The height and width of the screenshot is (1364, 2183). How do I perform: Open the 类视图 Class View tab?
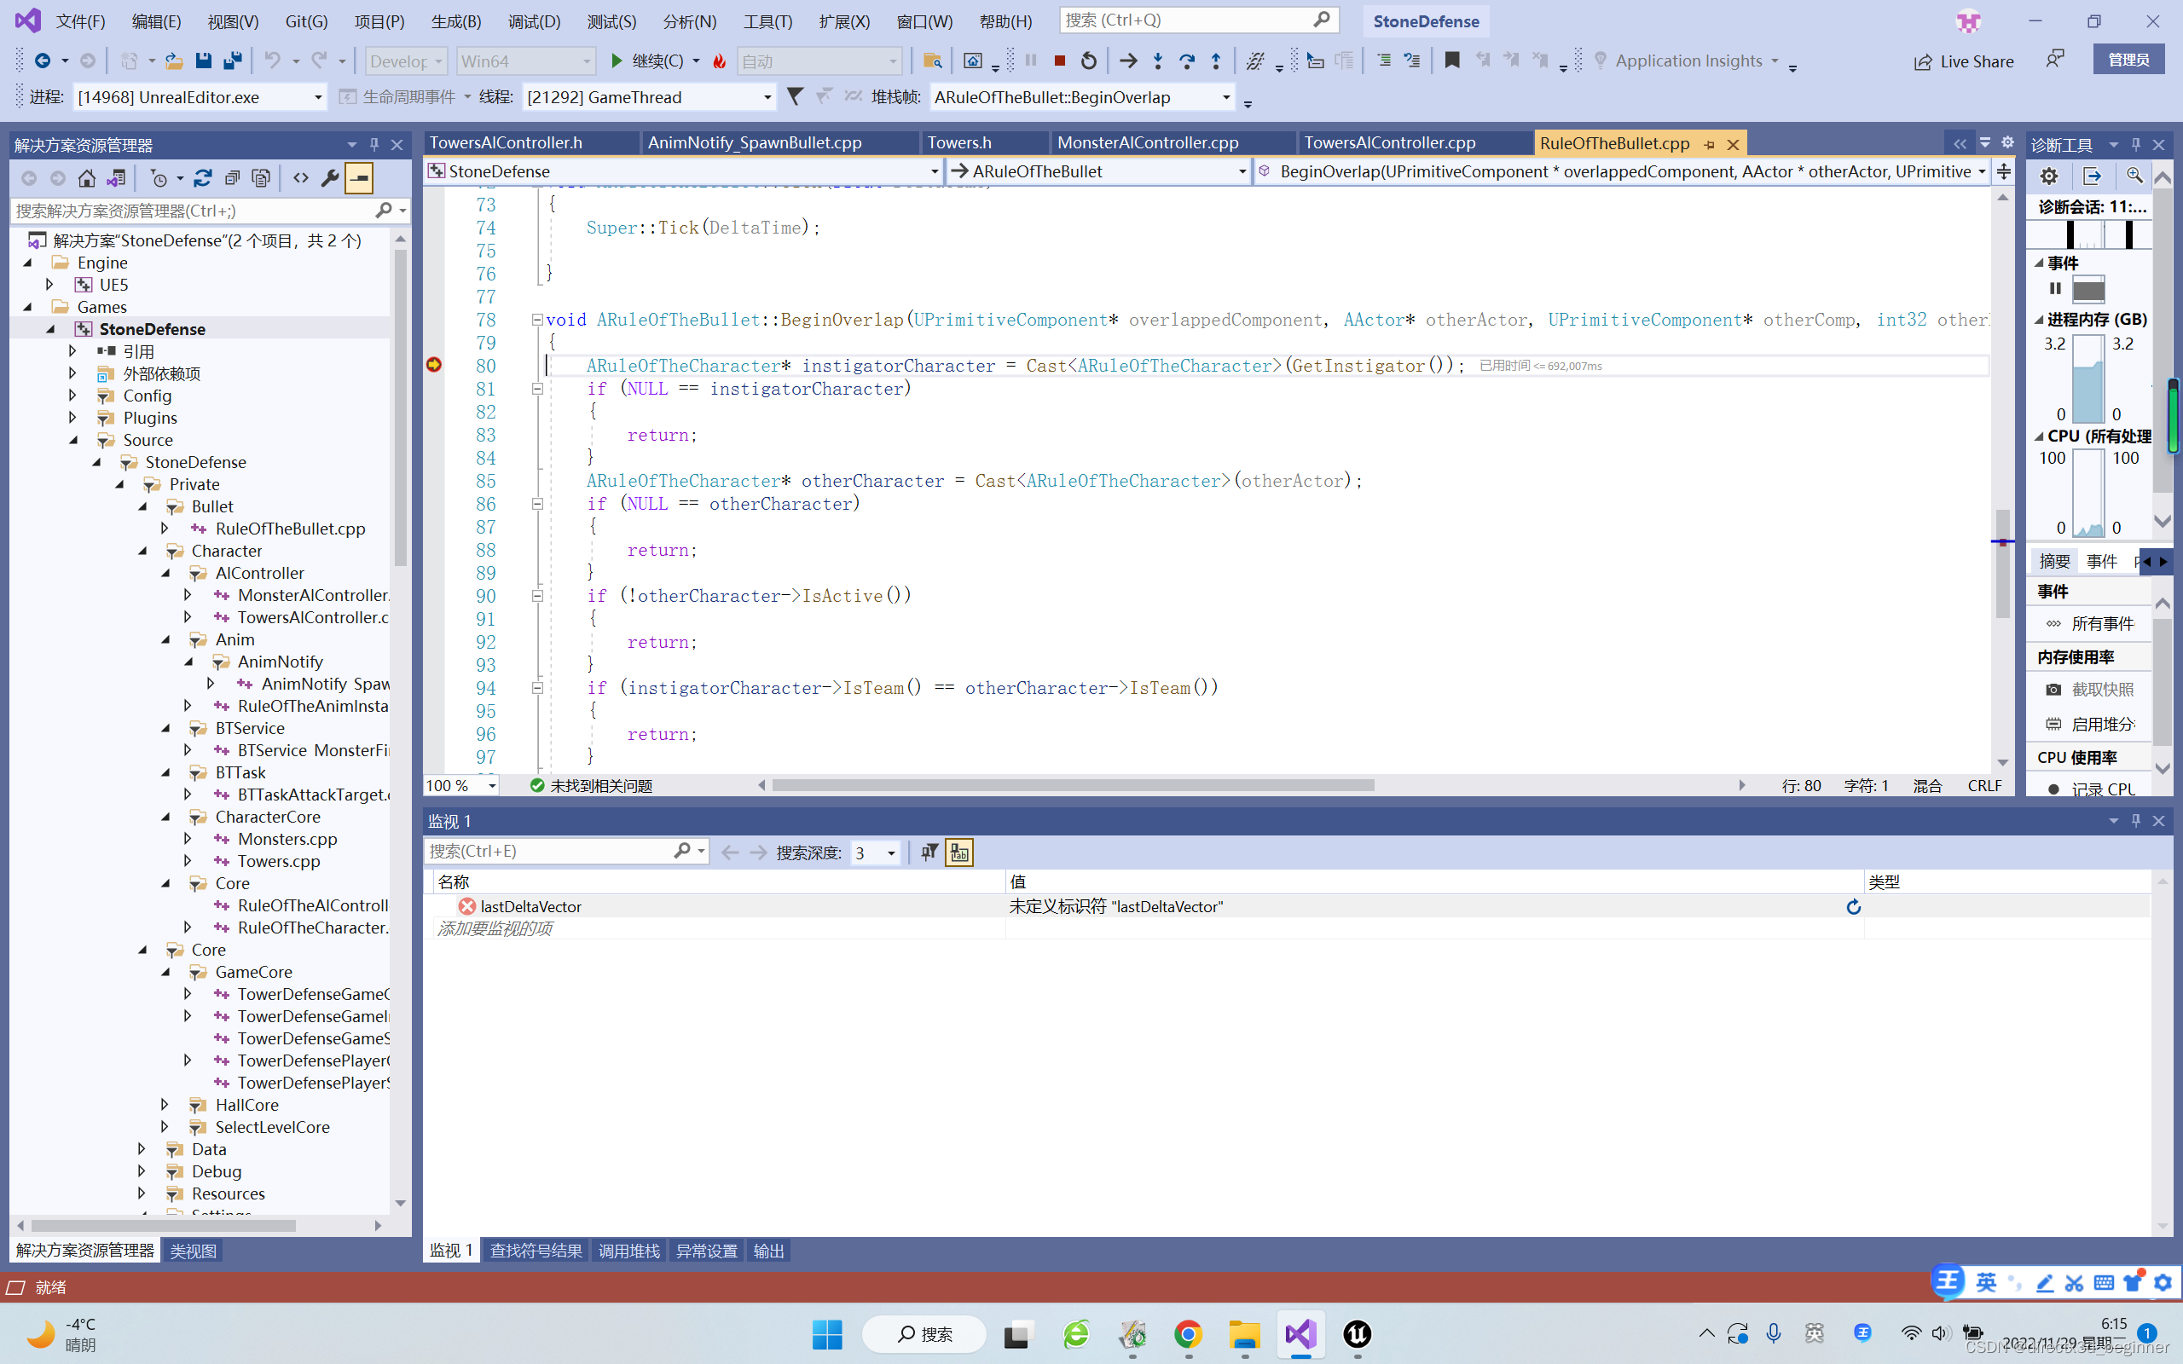[x=193, y=1251]
